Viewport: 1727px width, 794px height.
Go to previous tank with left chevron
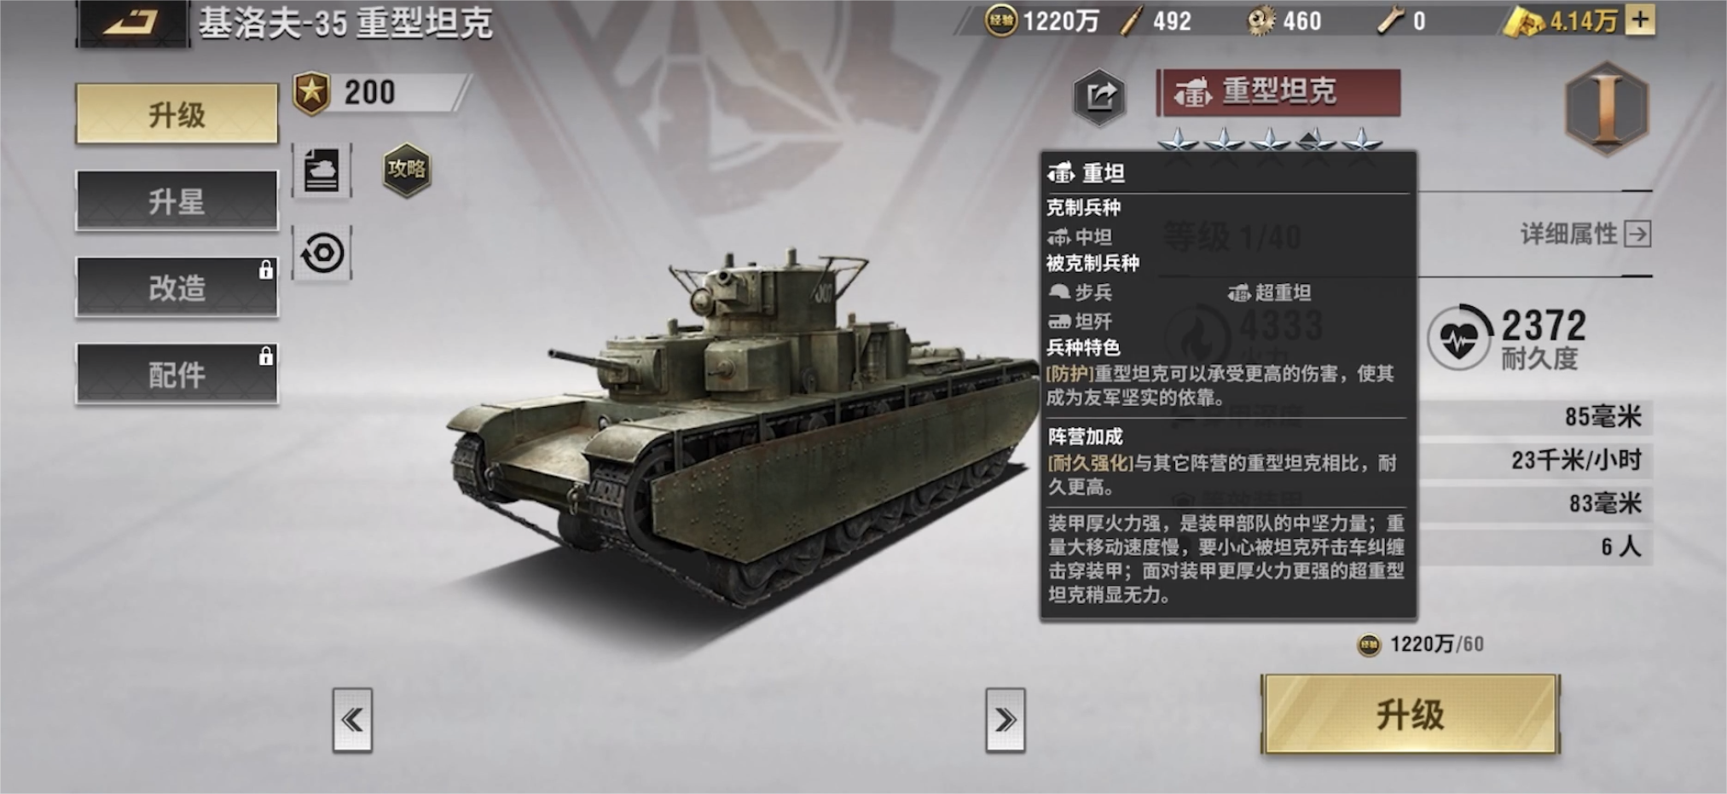[352, 720]
